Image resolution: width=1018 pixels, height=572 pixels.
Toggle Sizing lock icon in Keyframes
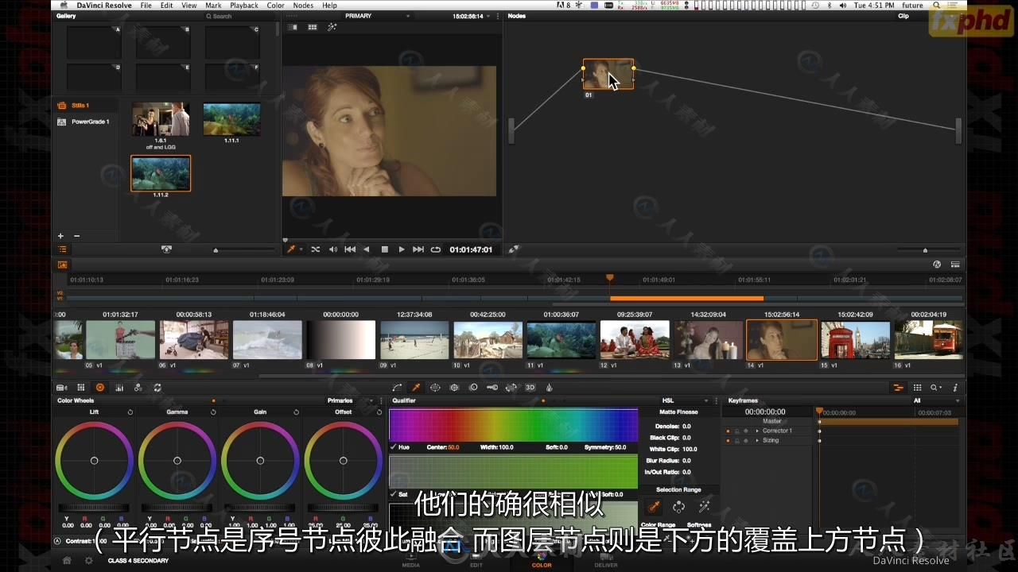tap(736, 440)
